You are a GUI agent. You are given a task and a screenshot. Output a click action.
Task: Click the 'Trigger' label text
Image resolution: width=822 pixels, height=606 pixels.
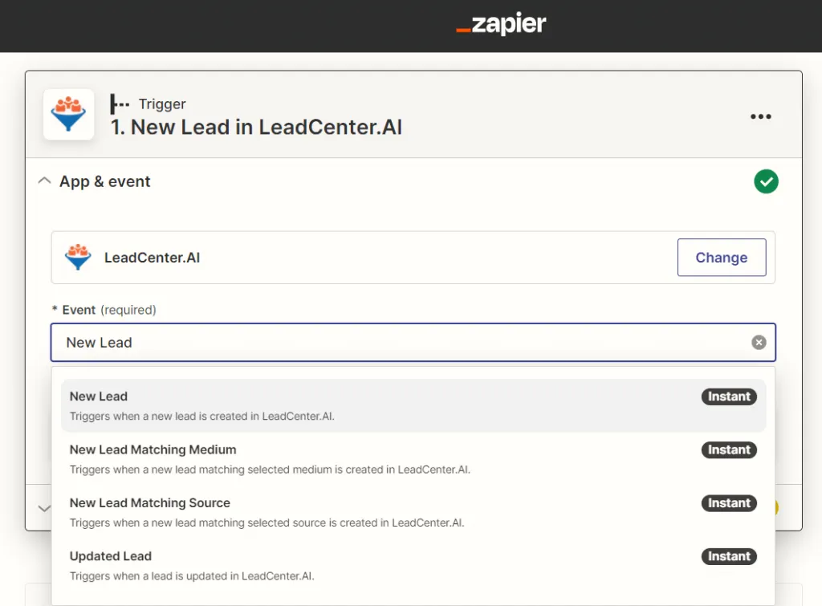click(162, 104)
